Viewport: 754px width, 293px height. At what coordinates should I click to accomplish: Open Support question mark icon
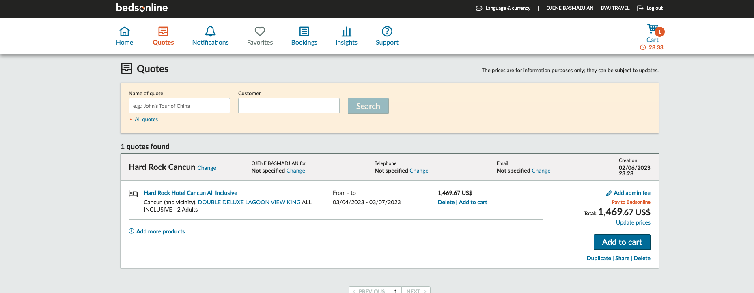click(387, 31)
